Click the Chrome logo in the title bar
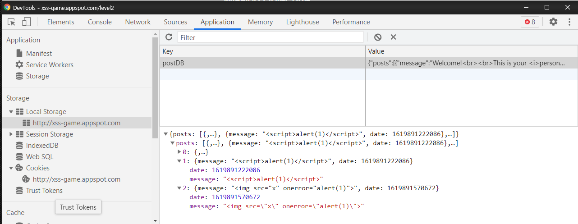Screen dimensions: 578x224 pyautogui.click(x=7, y=7)
